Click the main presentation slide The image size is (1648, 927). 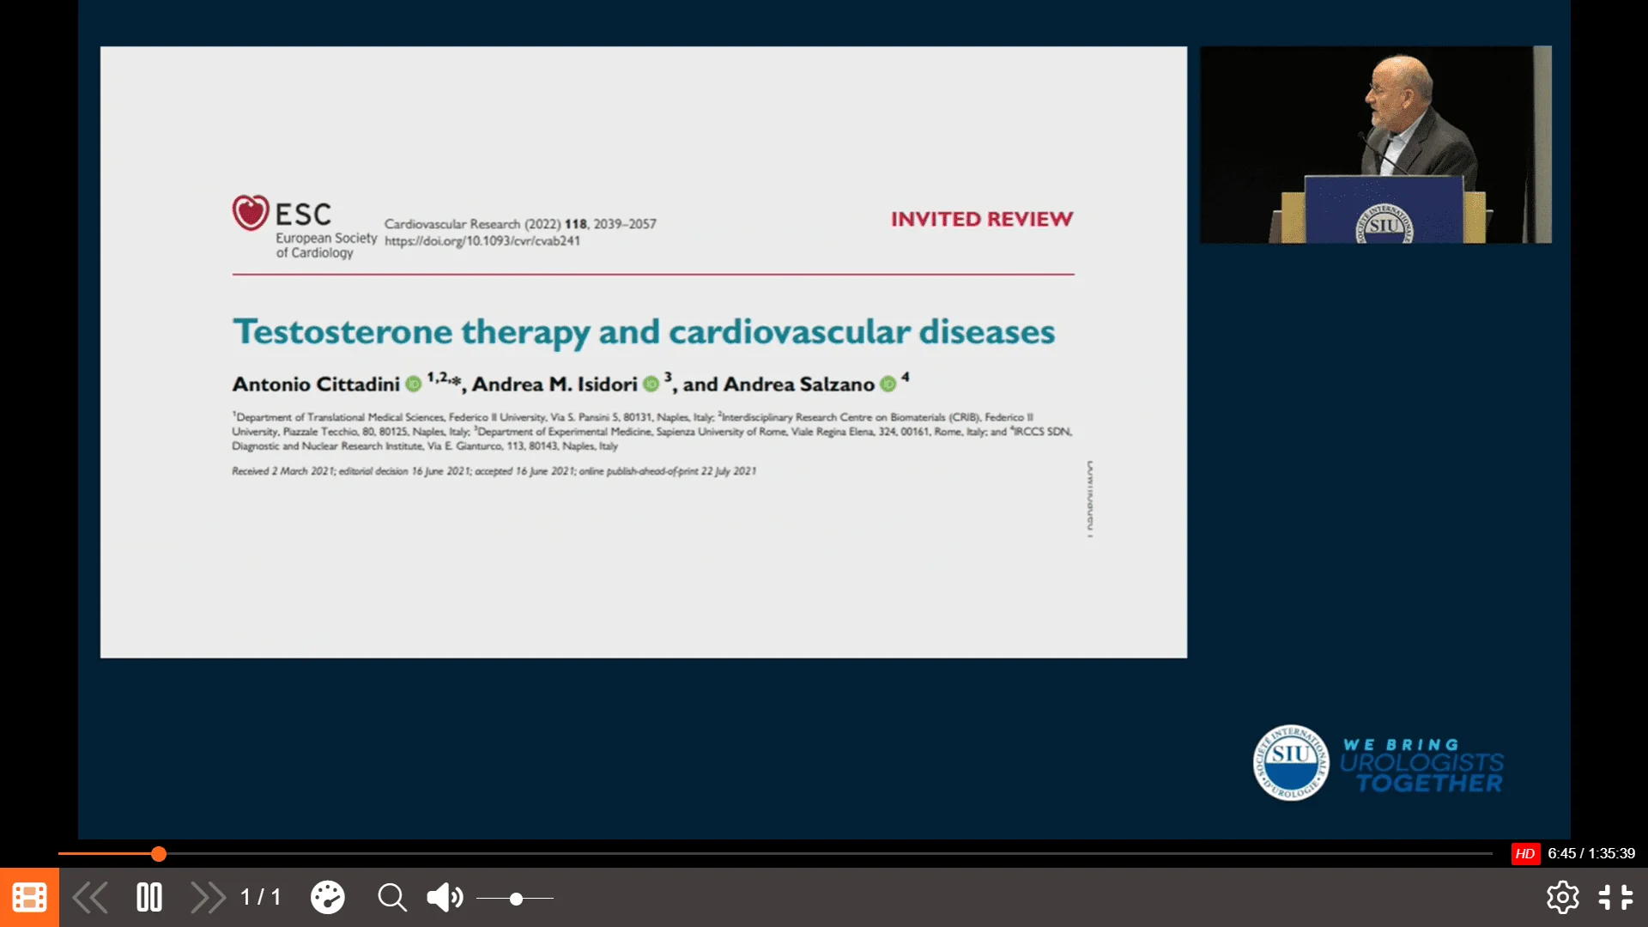(644, 352)
